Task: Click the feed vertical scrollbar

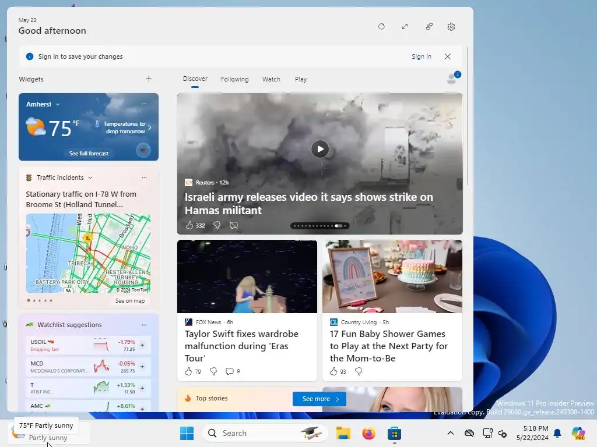Action: point(468,116)
